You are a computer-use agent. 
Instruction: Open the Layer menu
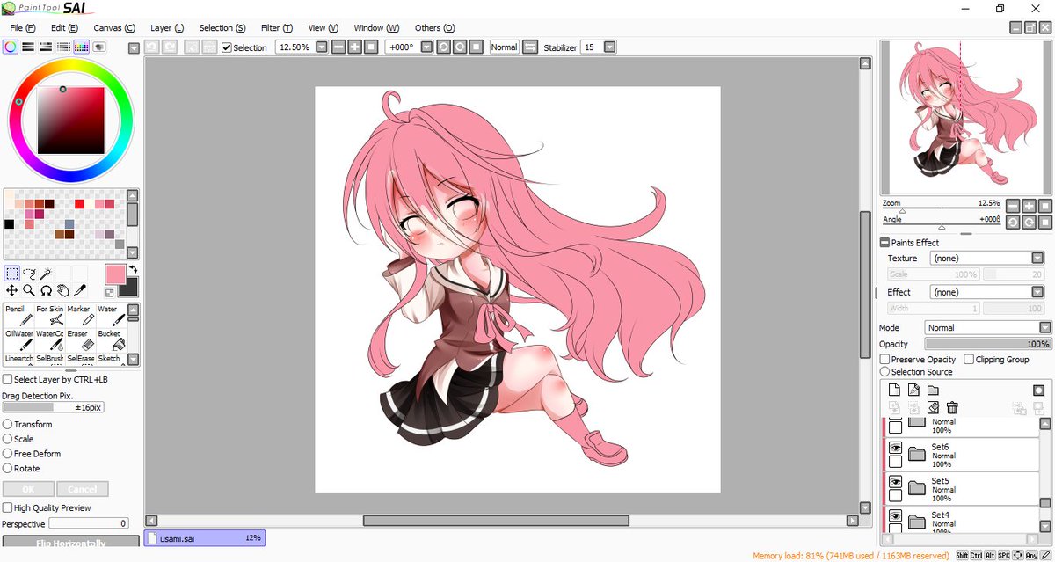(167, 28)
